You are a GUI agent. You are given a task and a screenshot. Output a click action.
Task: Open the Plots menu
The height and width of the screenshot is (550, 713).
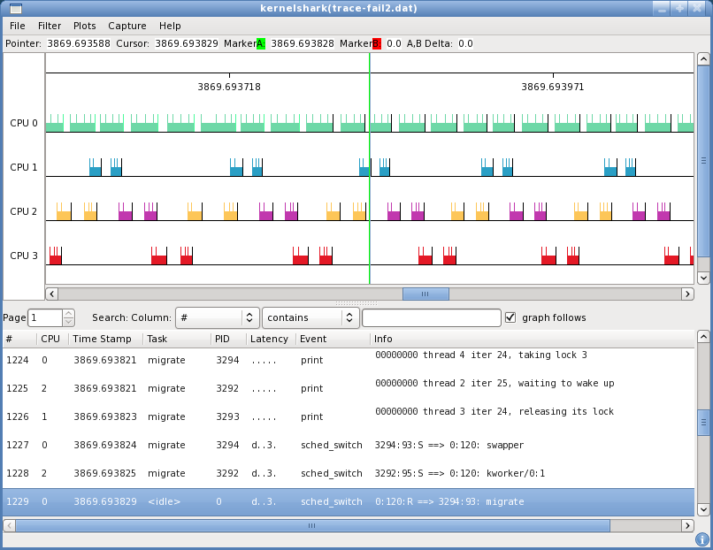(x=85, y=26)
